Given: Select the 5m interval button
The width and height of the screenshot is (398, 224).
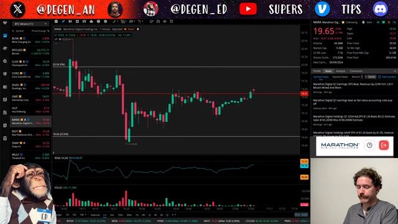Looking at the screenshot, I should (112, 215).
